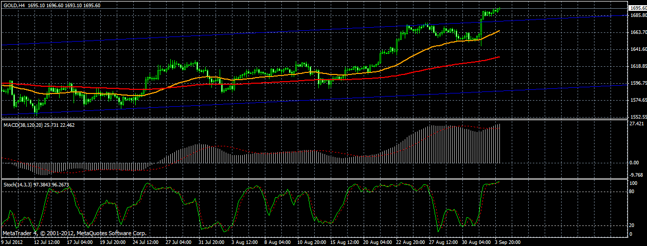Click the 22 Aug 20:00 time label
Image resolution: width=647 pixels, height=246 pixels.
click(x=409, y=242)
